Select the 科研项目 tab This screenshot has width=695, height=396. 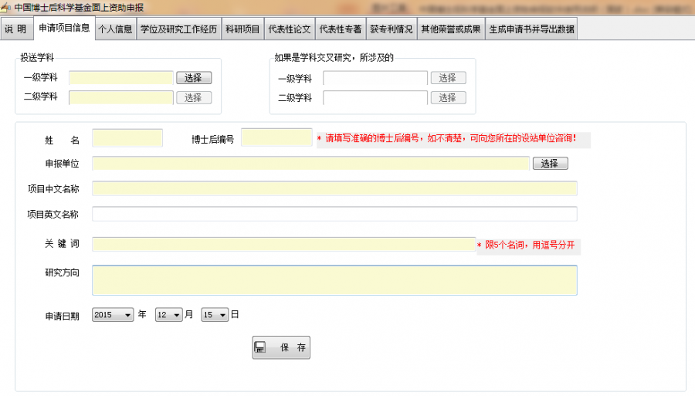pyautogui.click(x=242, y=29)
